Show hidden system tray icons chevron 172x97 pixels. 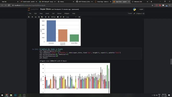pos(152,95)
